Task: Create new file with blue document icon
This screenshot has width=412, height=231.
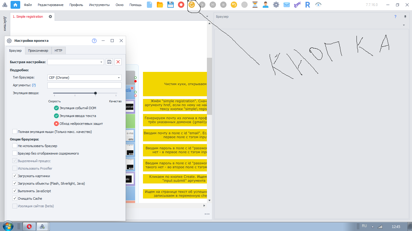Action: (x=150, y=5)
